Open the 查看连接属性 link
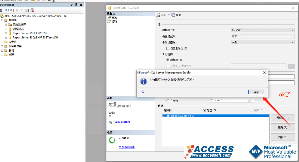The width and height of the screenshot is (299, 162). coord(122,122)
